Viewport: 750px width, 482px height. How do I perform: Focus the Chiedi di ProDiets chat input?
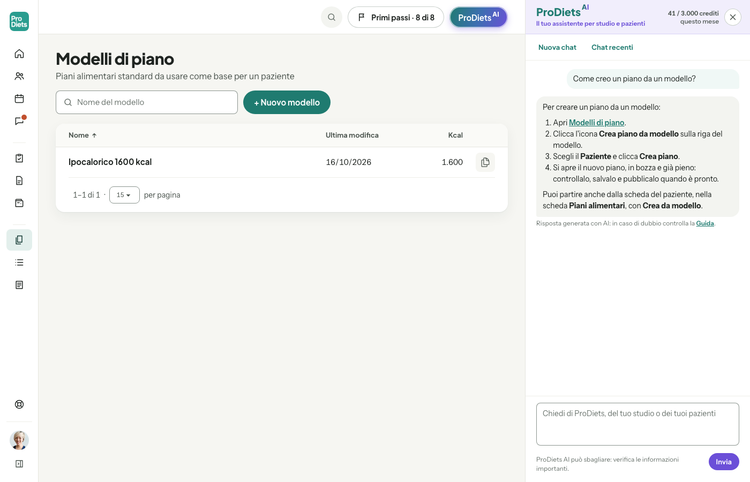pos(637,424)
